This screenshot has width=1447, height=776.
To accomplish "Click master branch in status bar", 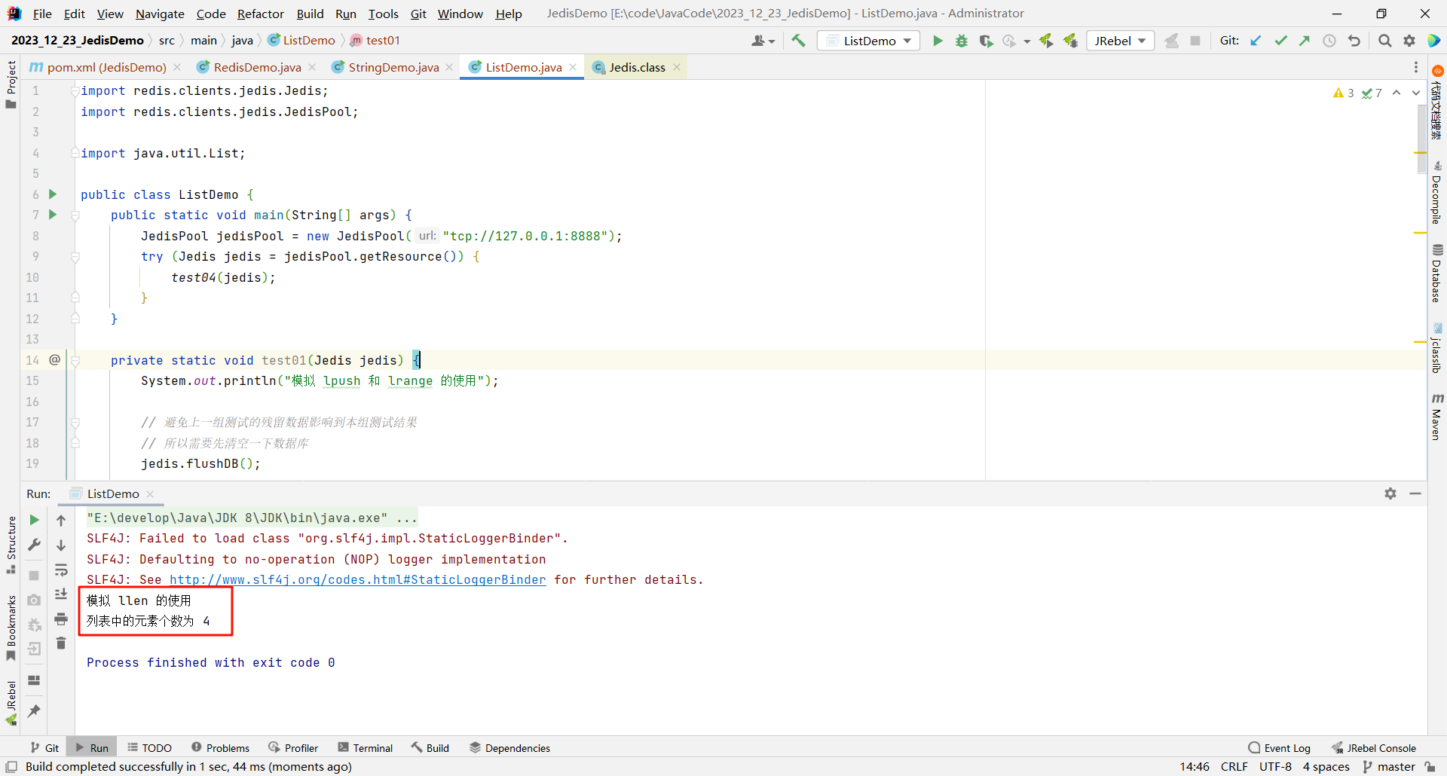I will (x=1390, y=766).
